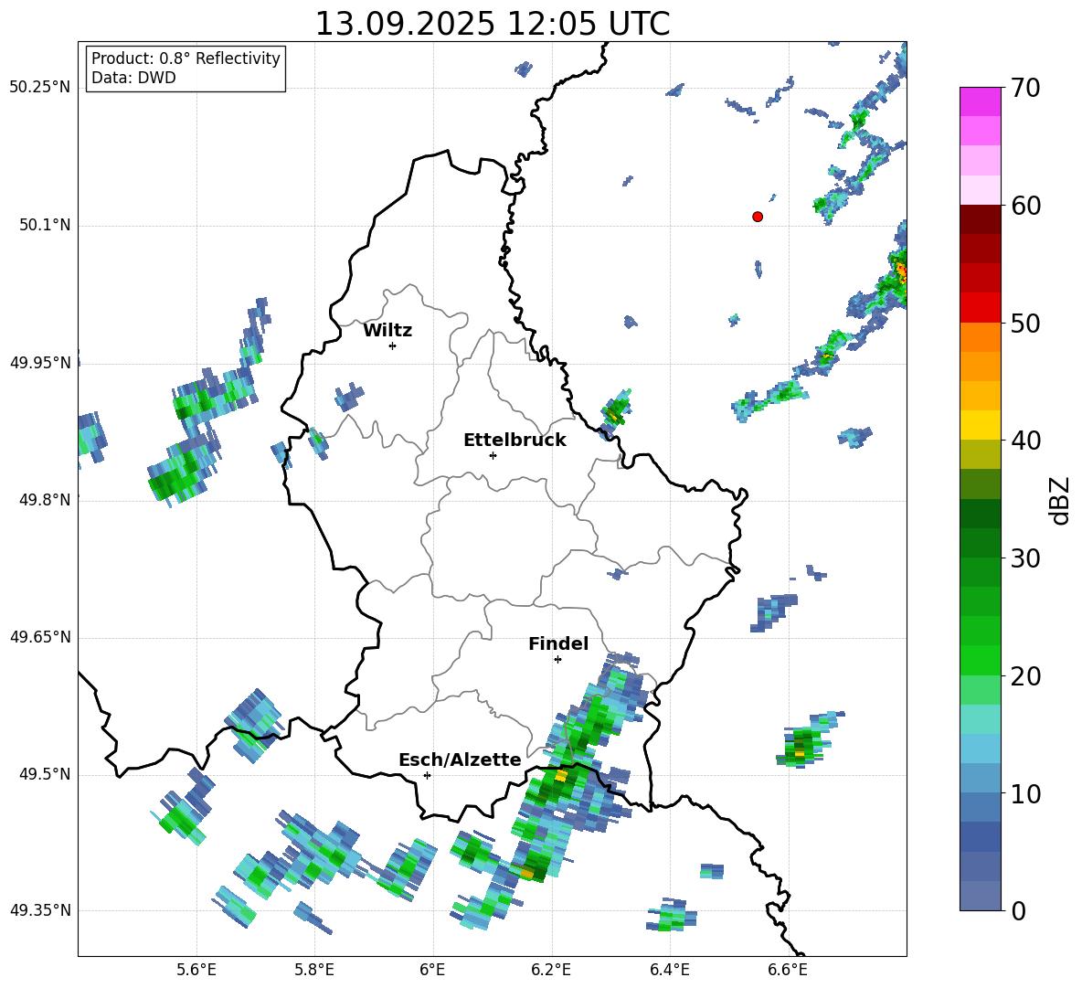Click the 6.6°E longitude label
The height and width of the screenshot is (988, 1082).
click(x=788, y=970)
